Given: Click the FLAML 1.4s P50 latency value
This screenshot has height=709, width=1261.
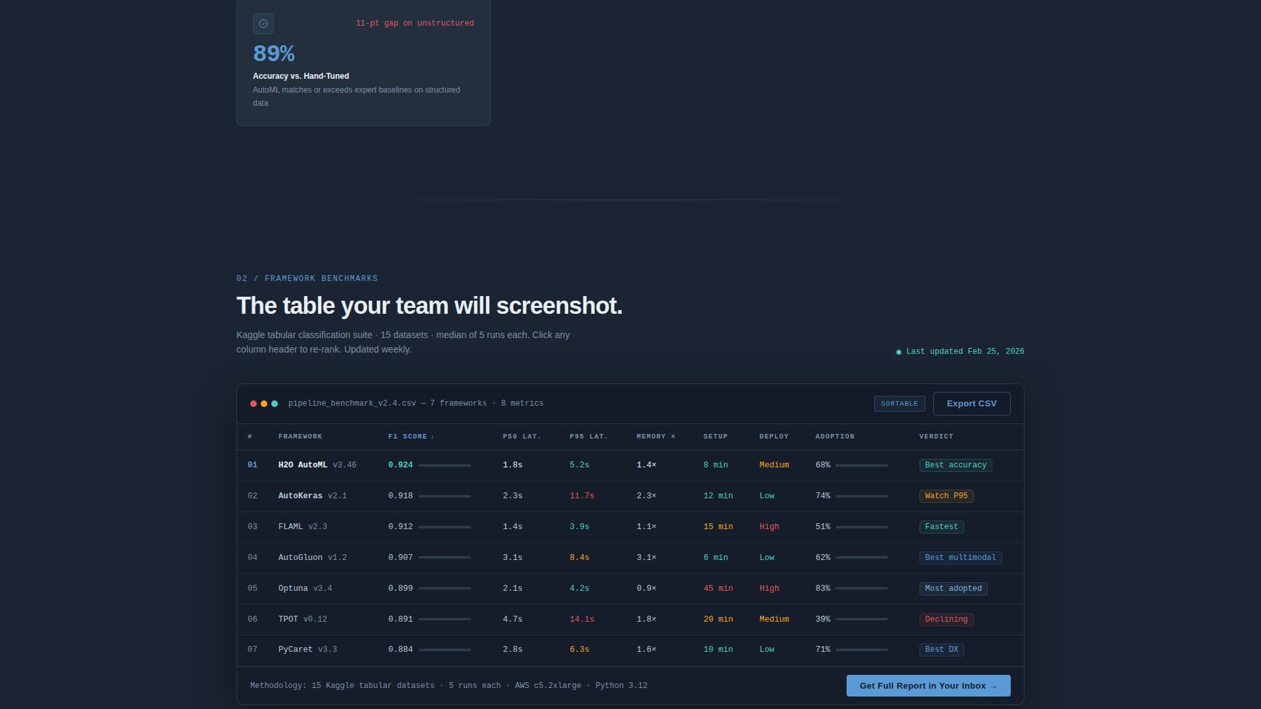Looking at the screenshot, I should tap(513, 527).
